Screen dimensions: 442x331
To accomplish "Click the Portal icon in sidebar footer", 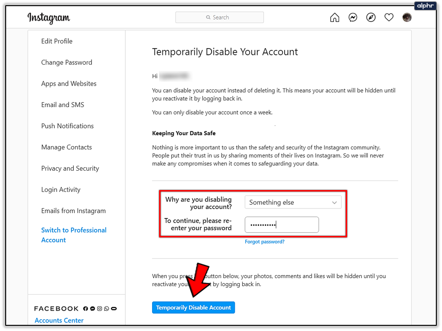I will pos(114,309).
